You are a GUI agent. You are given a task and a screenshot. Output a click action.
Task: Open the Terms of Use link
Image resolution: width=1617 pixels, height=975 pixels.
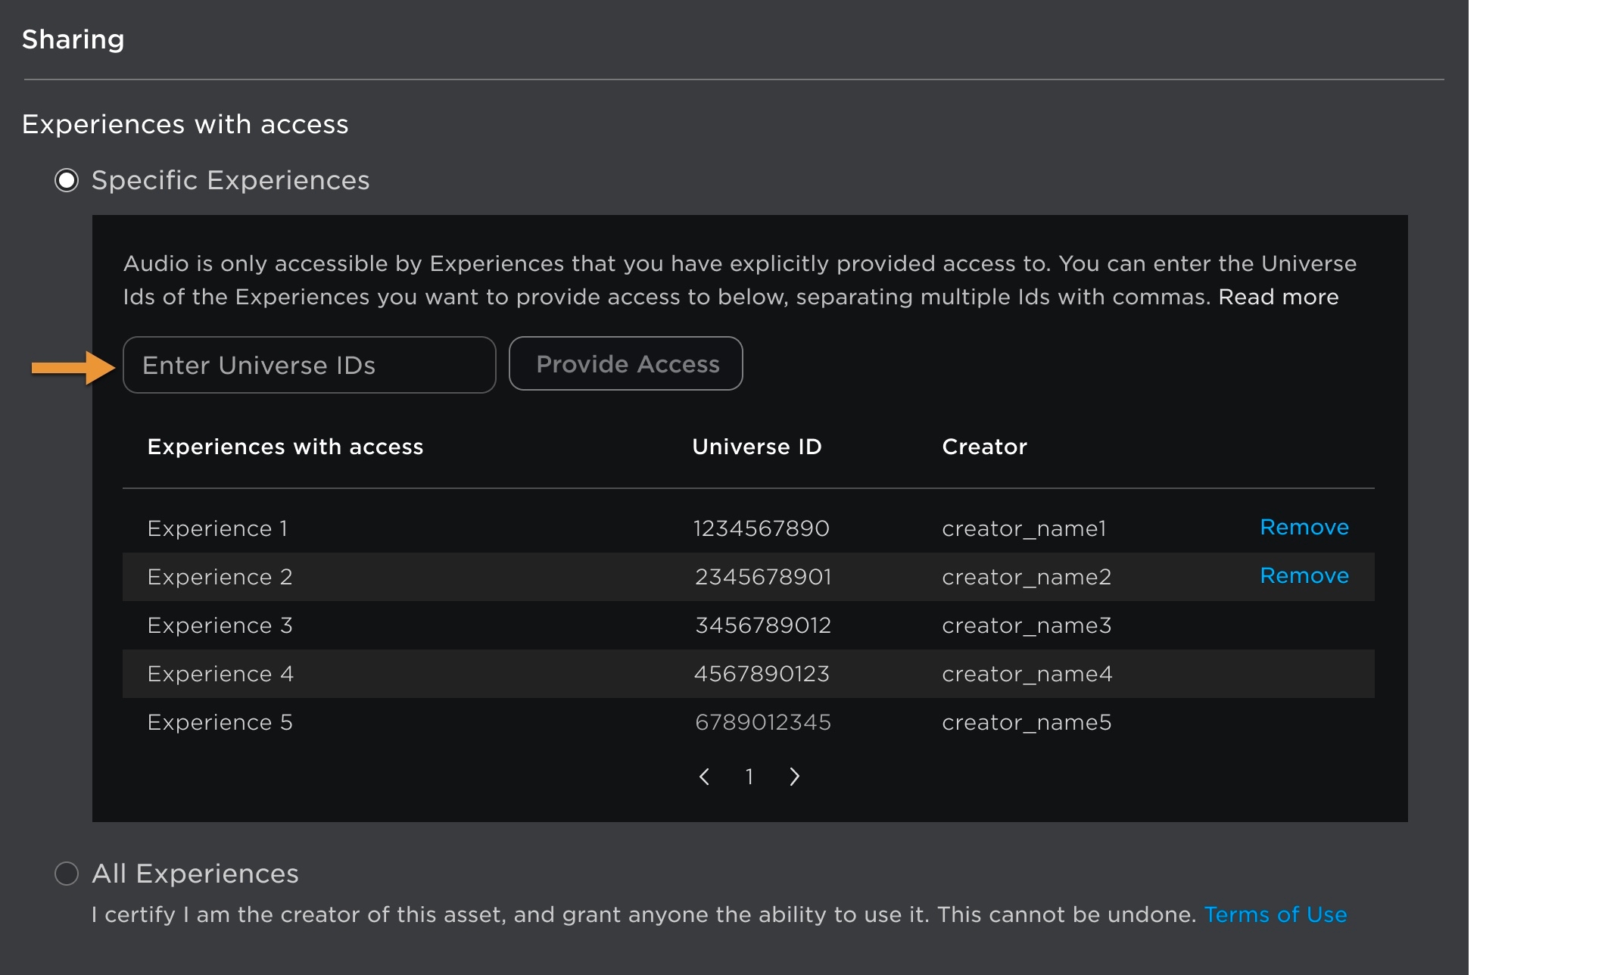1275,914
